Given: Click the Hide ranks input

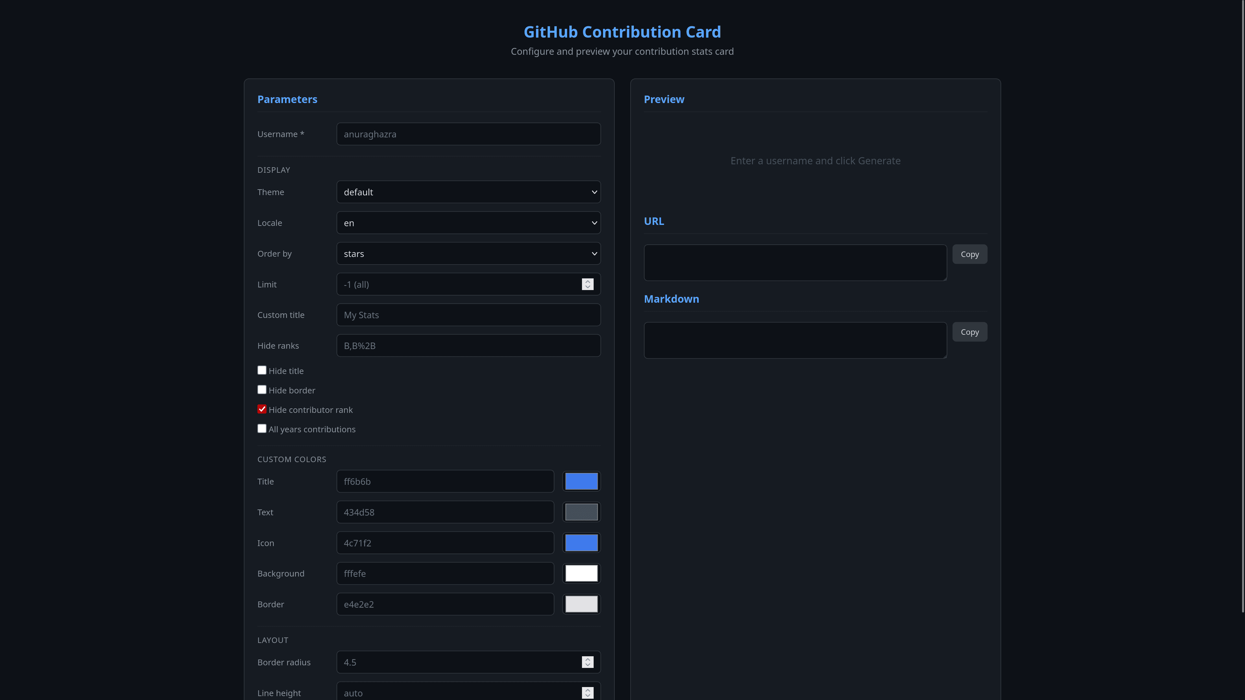Looking at the screenshot, I should tap(468, 345).
